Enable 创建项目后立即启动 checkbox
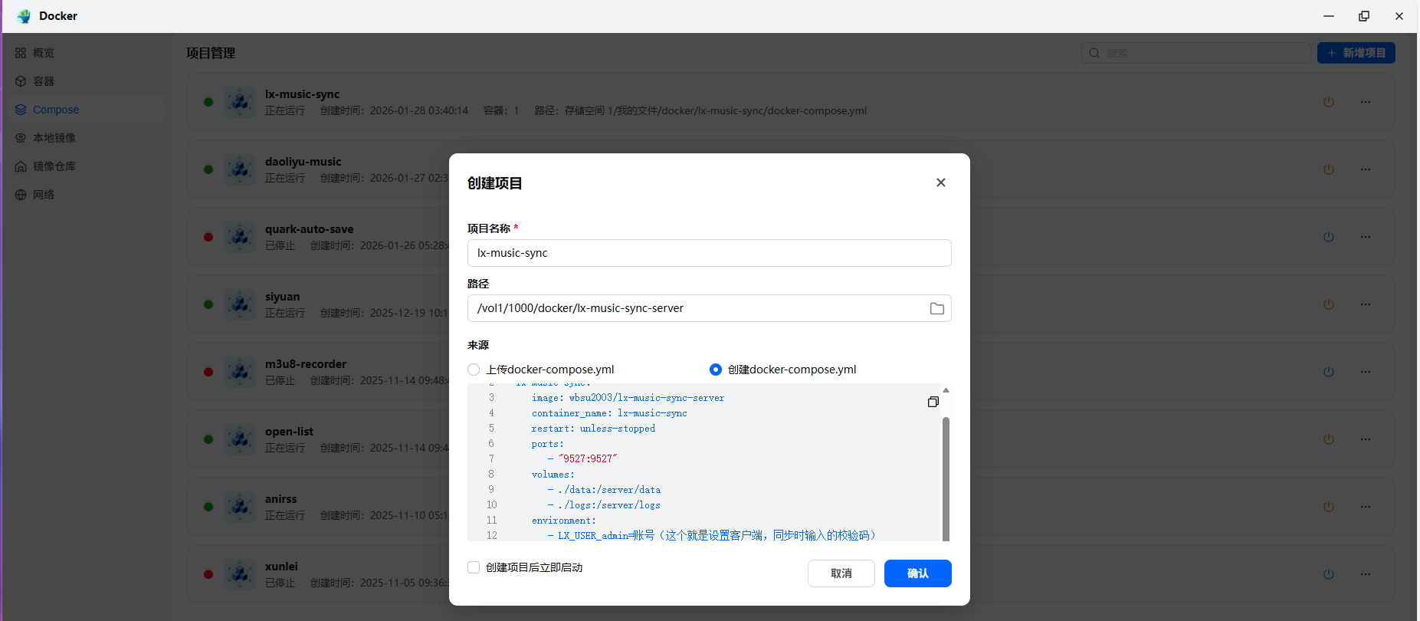Viewport: 1420px width, 621px height. tap(474, 567)
